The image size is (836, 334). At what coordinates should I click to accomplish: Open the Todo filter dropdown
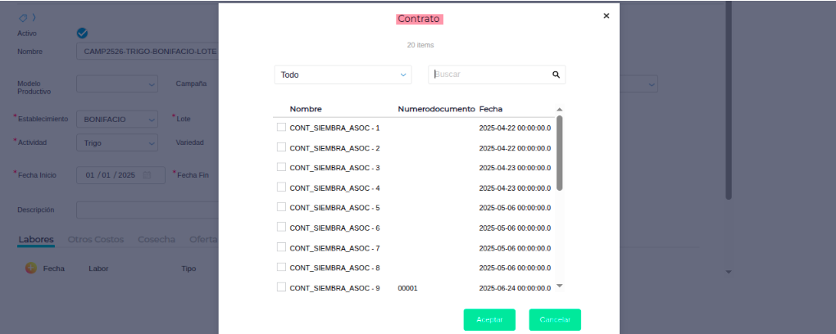coord(343,74)
